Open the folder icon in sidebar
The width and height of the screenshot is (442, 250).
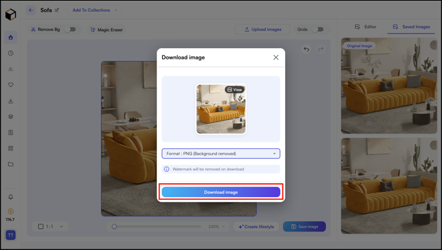pyautogui.click(x=11, y=164)
